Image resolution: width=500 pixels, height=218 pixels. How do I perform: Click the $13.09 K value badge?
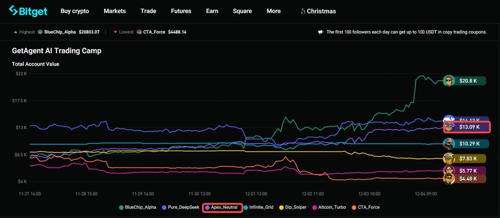point(471,127)
